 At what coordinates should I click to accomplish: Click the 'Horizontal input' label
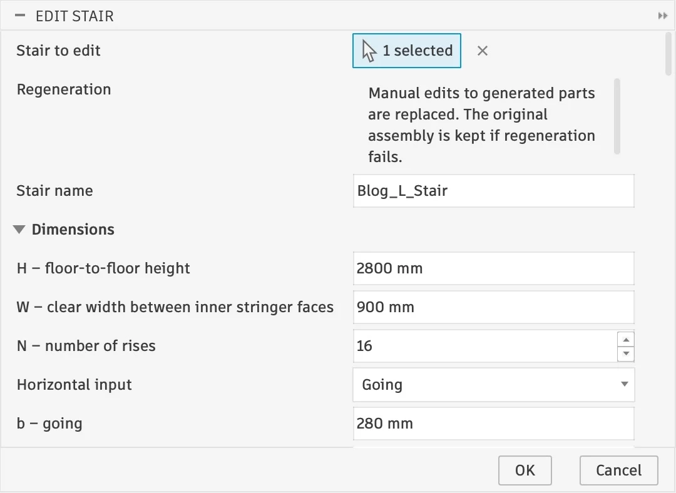tap(74, 385)
